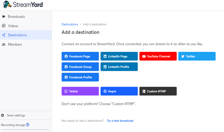Connect a Twitch destination
The width and height of the screenshot is (224, 132).
coord(80,91)
